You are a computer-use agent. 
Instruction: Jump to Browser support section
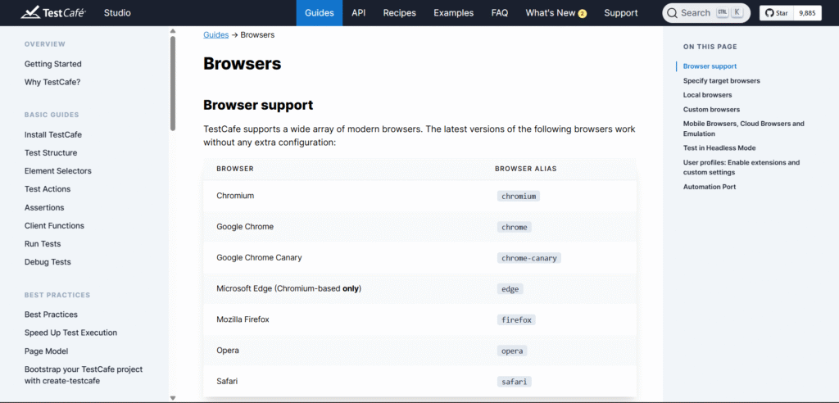tap(710, 66)
